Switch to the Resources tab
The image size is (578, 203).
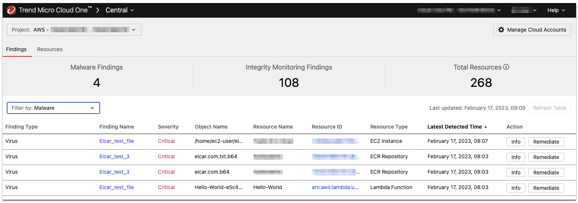pos(50,49)
